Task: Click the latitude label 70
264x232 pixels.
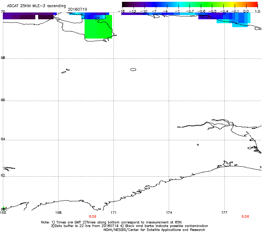Action: click(x=3, y=12)
